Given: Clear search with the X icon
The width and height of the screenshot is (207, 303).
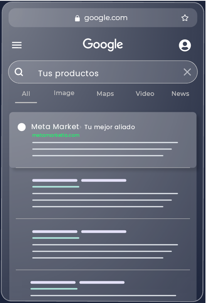Looking at the screenshot, I should tap(187, 72).
